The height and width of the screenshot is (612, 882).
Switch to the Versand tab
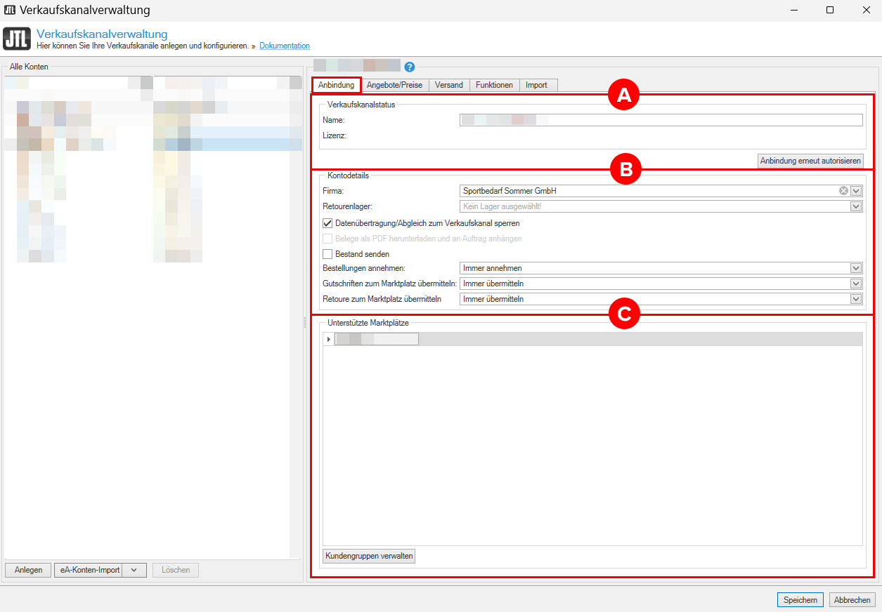pos(449,85)
